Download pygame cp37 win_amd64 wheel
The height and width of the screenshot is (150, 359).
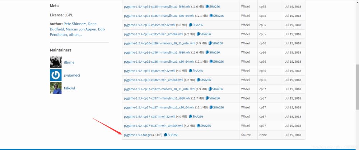tap(153, 126)
